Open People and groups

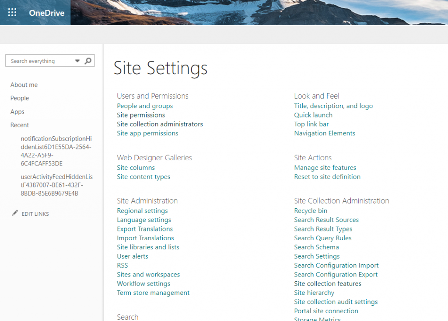(x=145, y=106)
